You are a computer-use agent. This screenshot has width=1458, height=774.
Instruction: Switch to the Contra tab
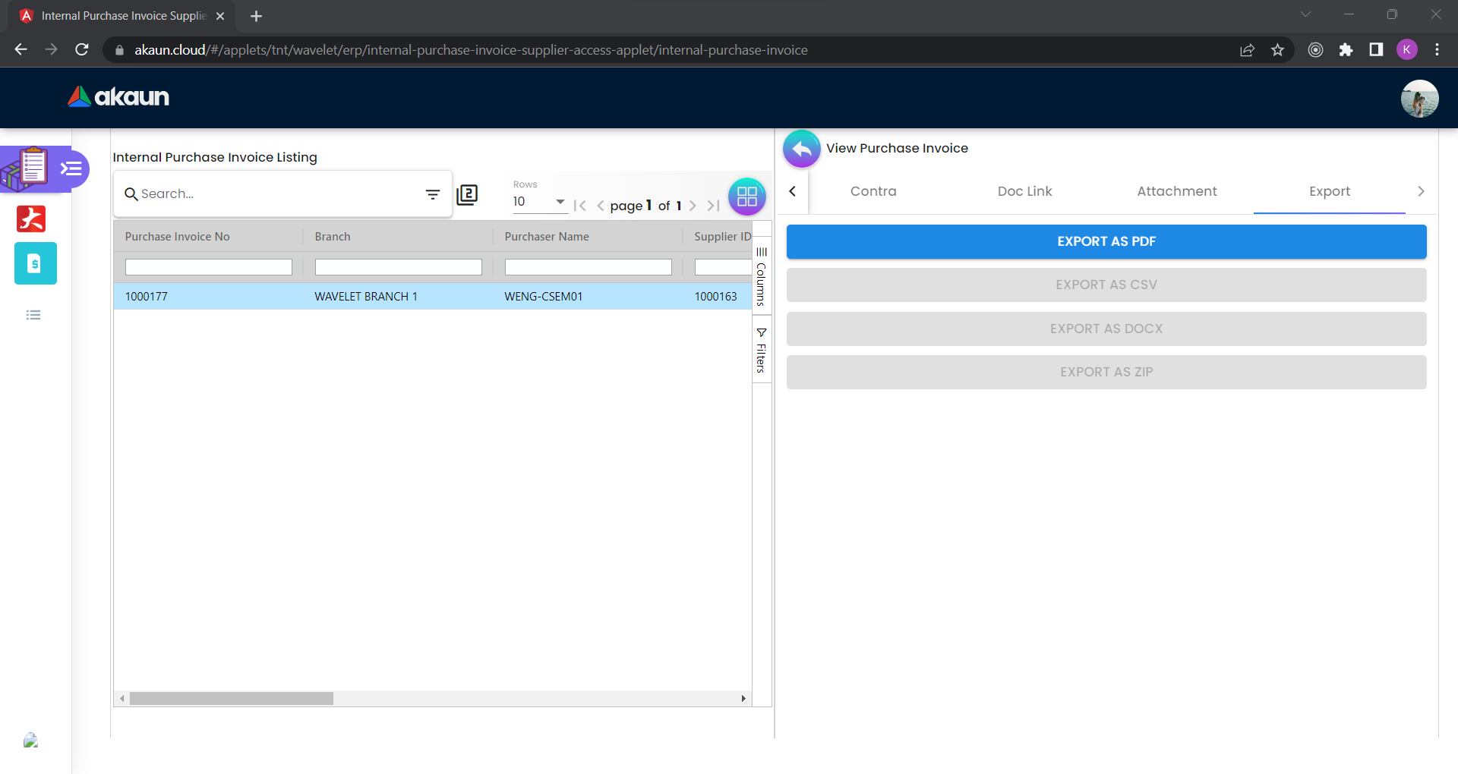(x=873, y=191)
